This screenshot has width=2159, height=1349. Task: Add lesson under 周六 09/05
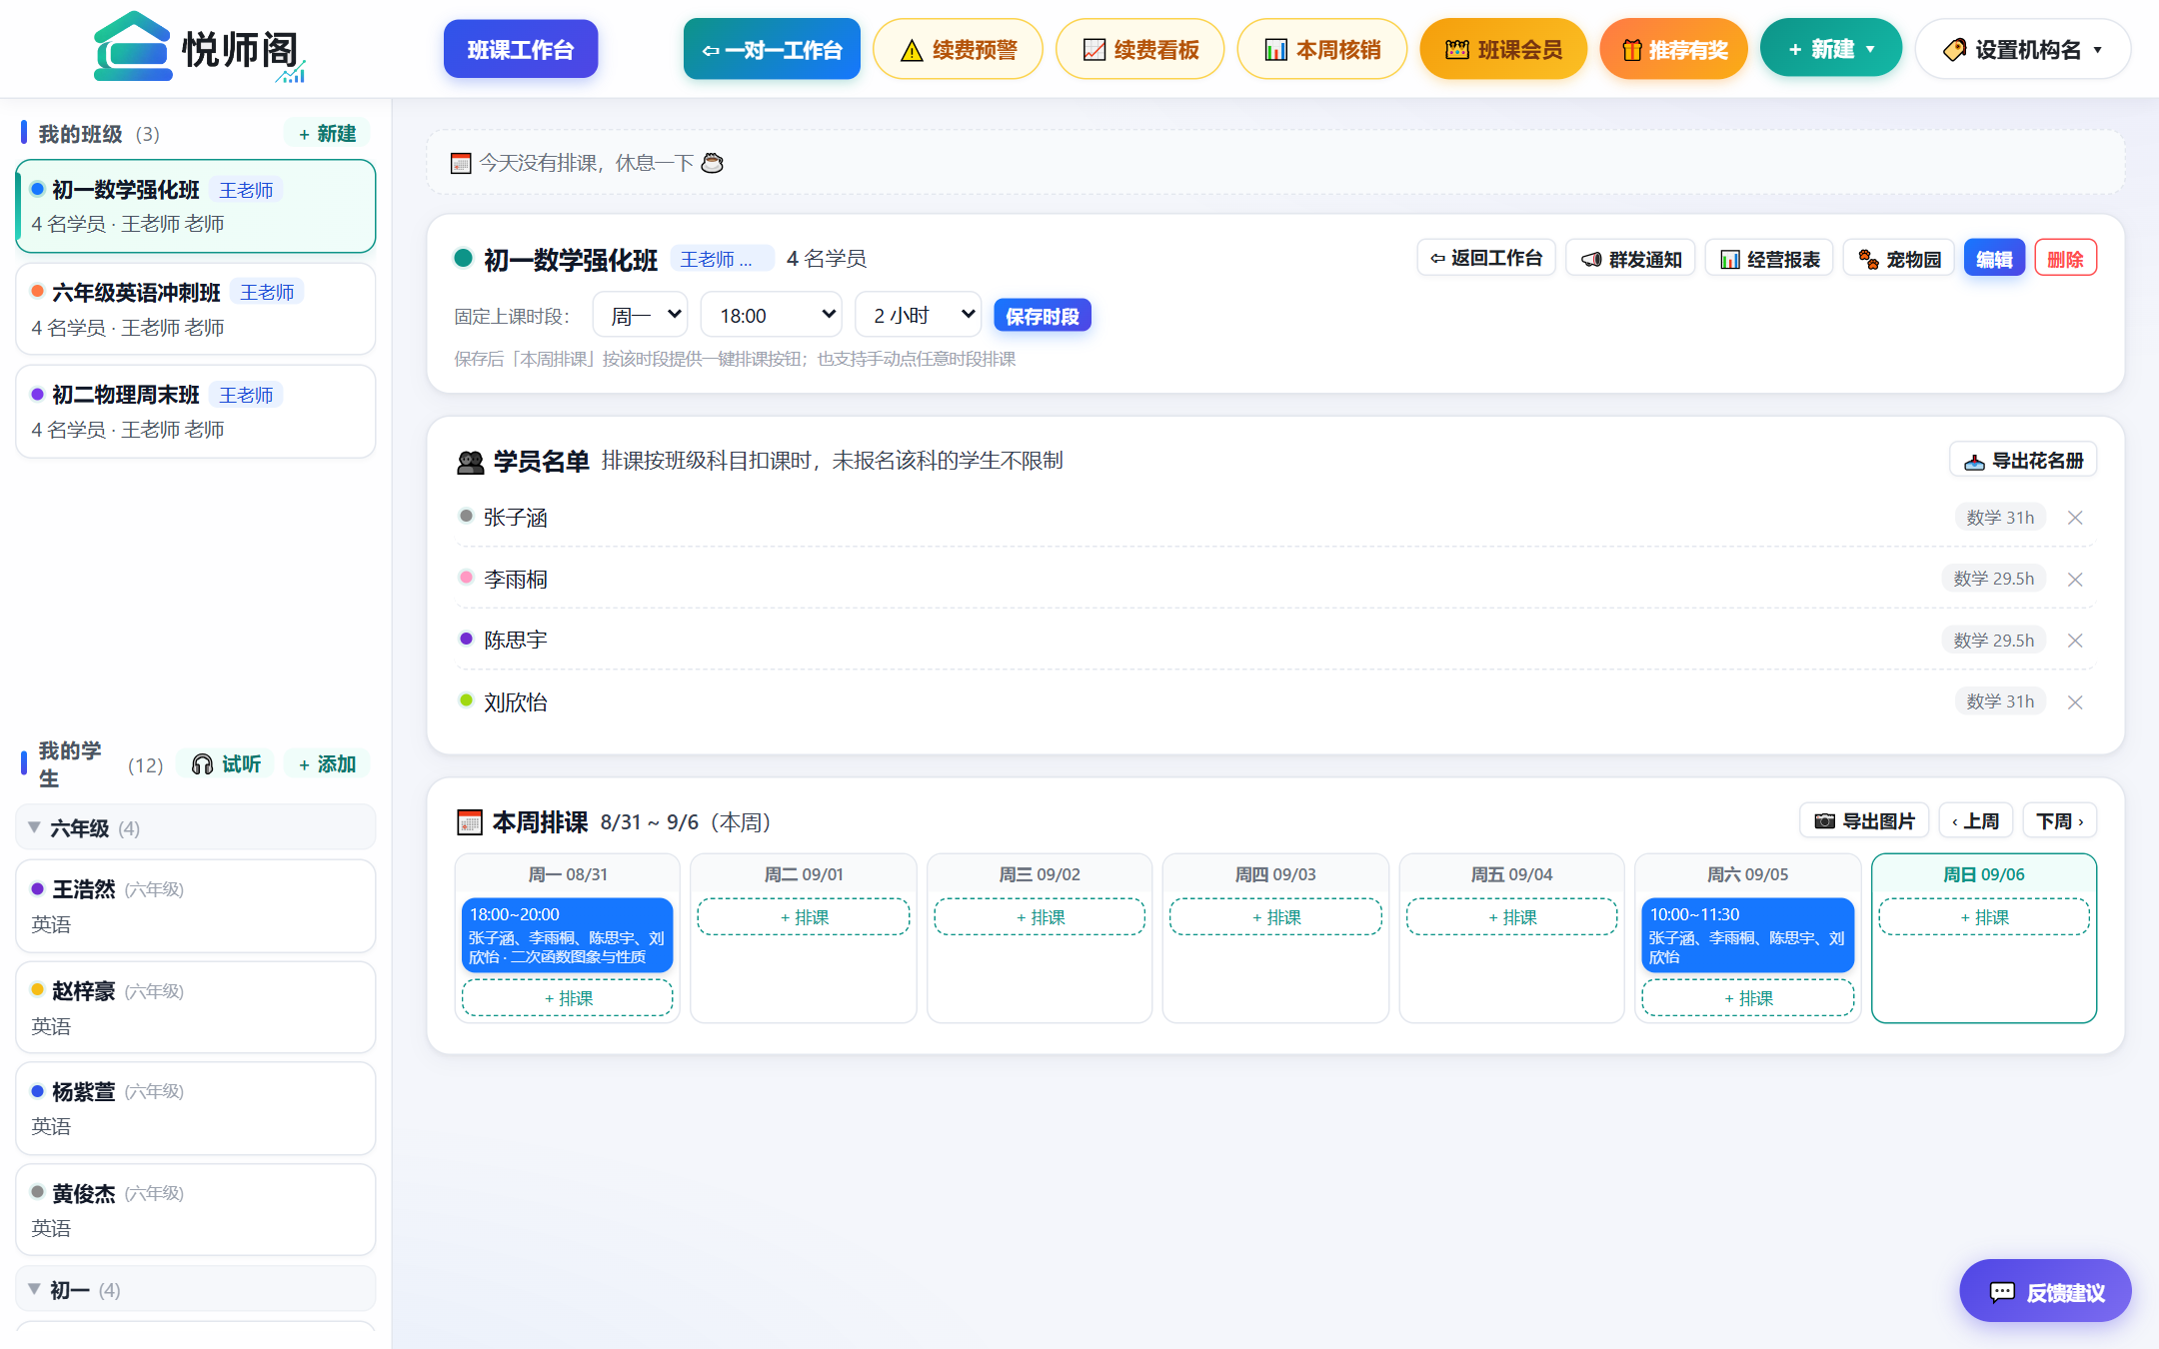1747,997
